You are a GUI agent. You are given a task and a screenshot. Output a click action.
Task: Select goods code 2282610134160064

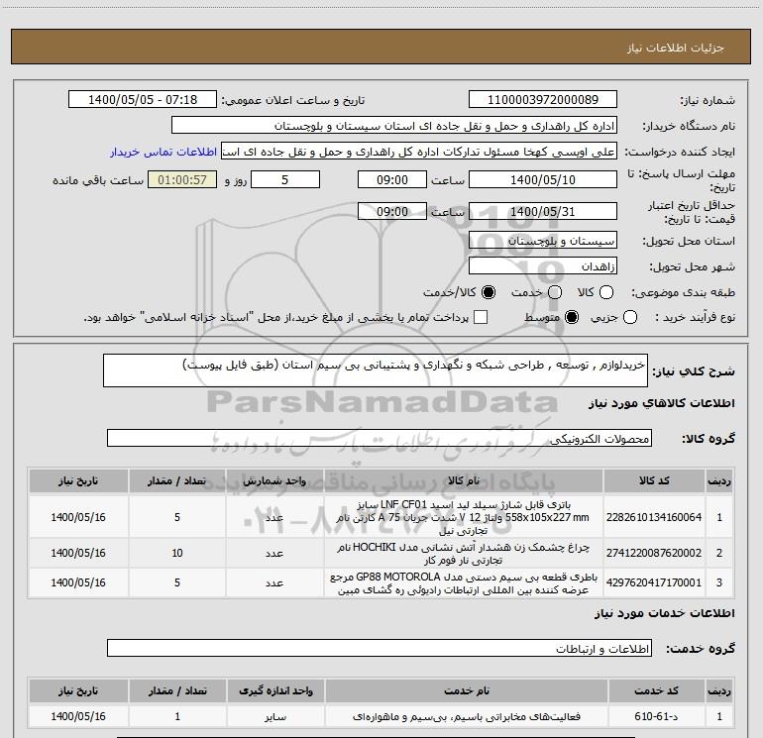pyautogui.click(x=654, y=517)
